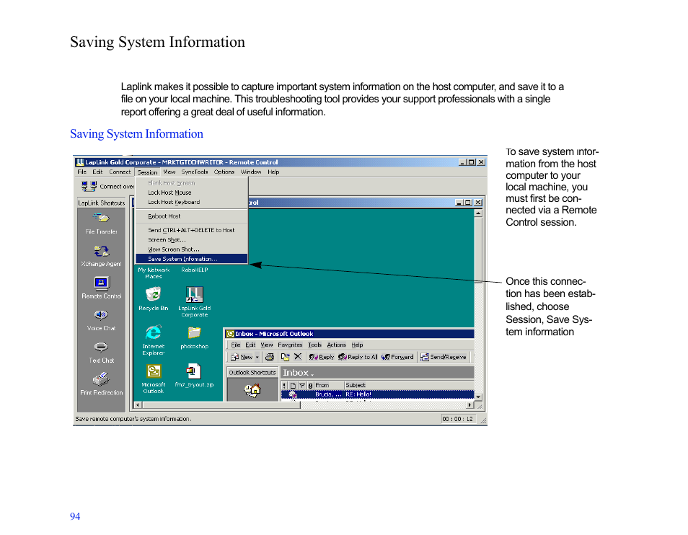Viewport: 688px width, 535px height.
Task: Open the File Transfer shortcut icon
Action: [101, 218]
